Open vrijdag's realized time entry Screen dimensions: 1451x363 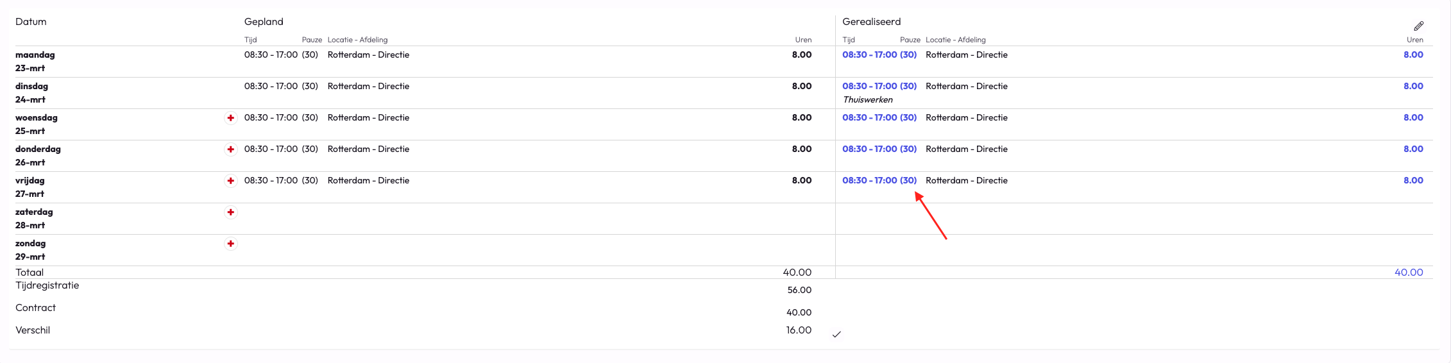coord(879,181)
